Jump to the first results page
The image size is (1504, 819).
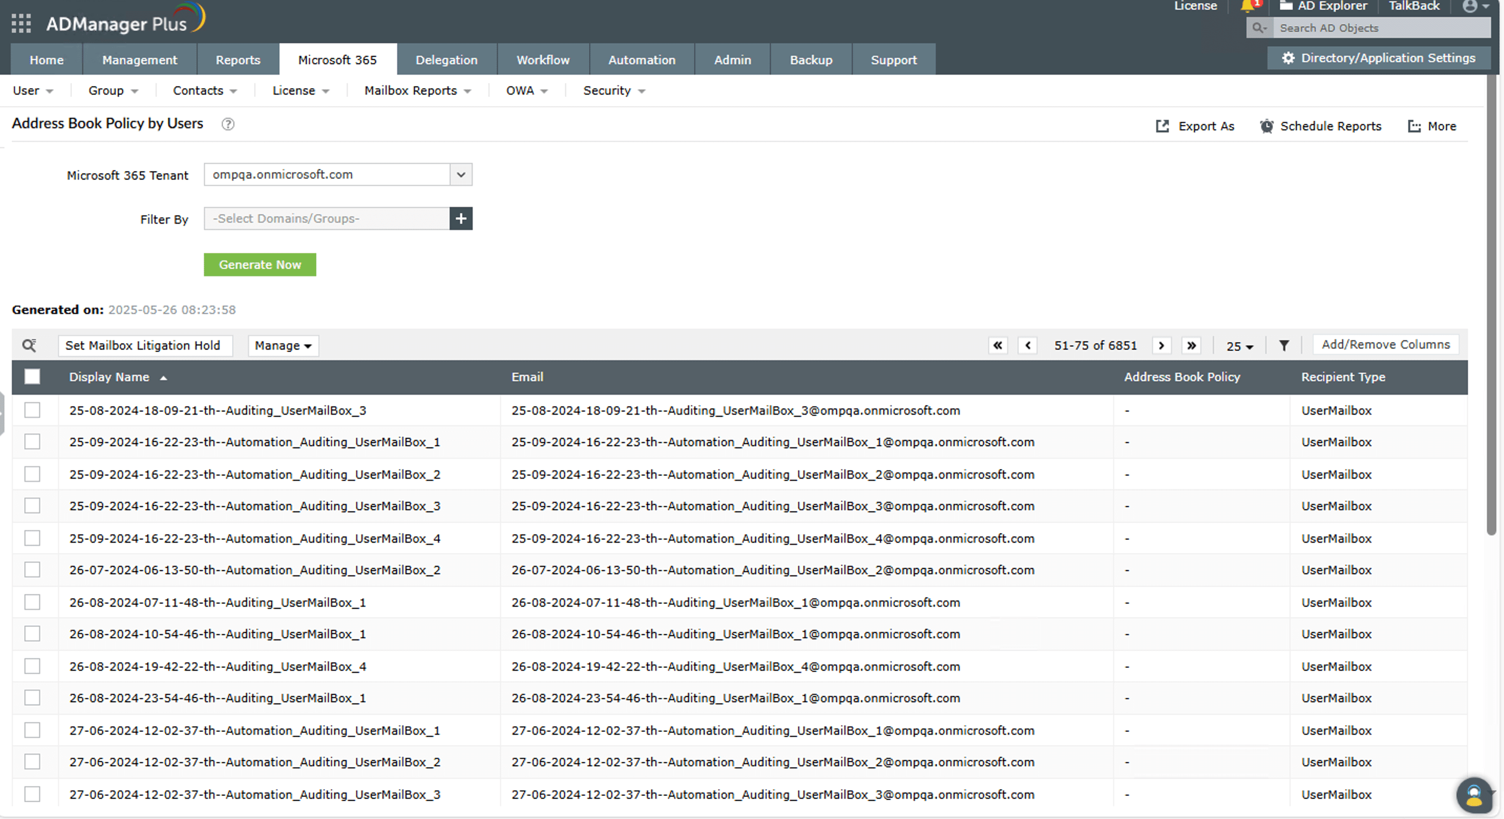pyautogui.click(x=998, y=345)
